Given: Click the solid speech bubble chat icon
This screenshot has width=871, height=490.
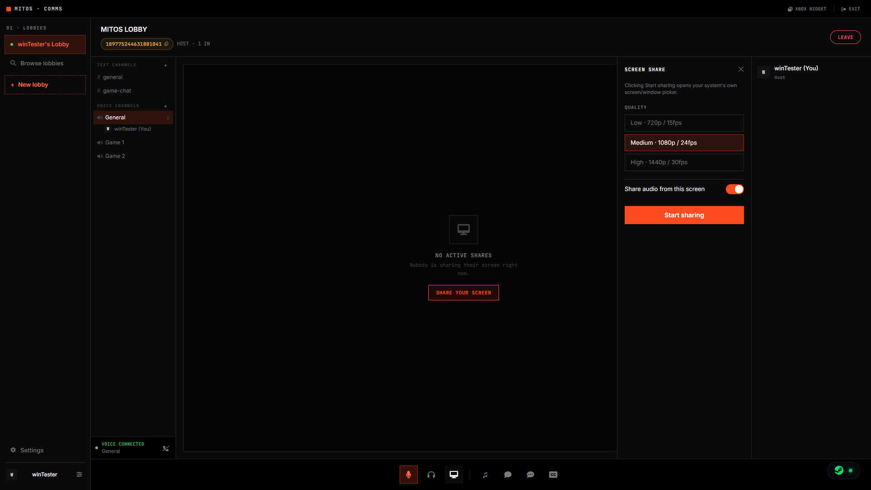Looking at the screenshot, I should pyautogui.click(x=508, y=475).
